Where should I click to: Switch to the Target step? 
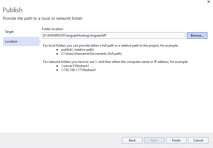(x=9, y=32)
